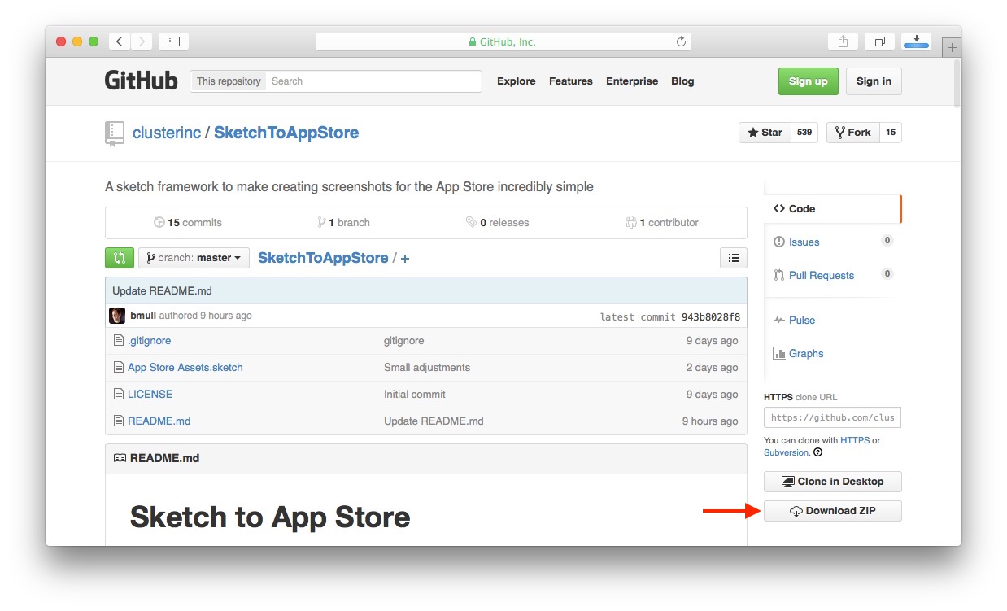This screenshot has height=611, width=1007.
Task: Click the LICENSE file icon
Action: pyautogui.click(x=119, y=394)
